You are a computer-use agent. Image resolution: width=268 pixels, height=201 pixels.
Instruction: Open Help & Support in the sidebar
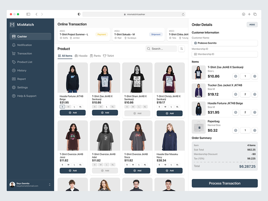pyautogui.click(x=30, y=96)
